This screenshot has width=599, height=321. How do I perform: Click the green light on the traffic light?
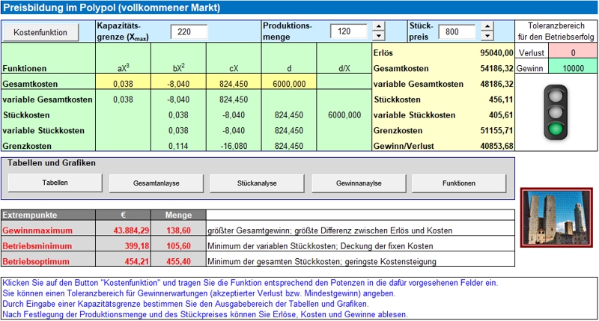(556, 129)
